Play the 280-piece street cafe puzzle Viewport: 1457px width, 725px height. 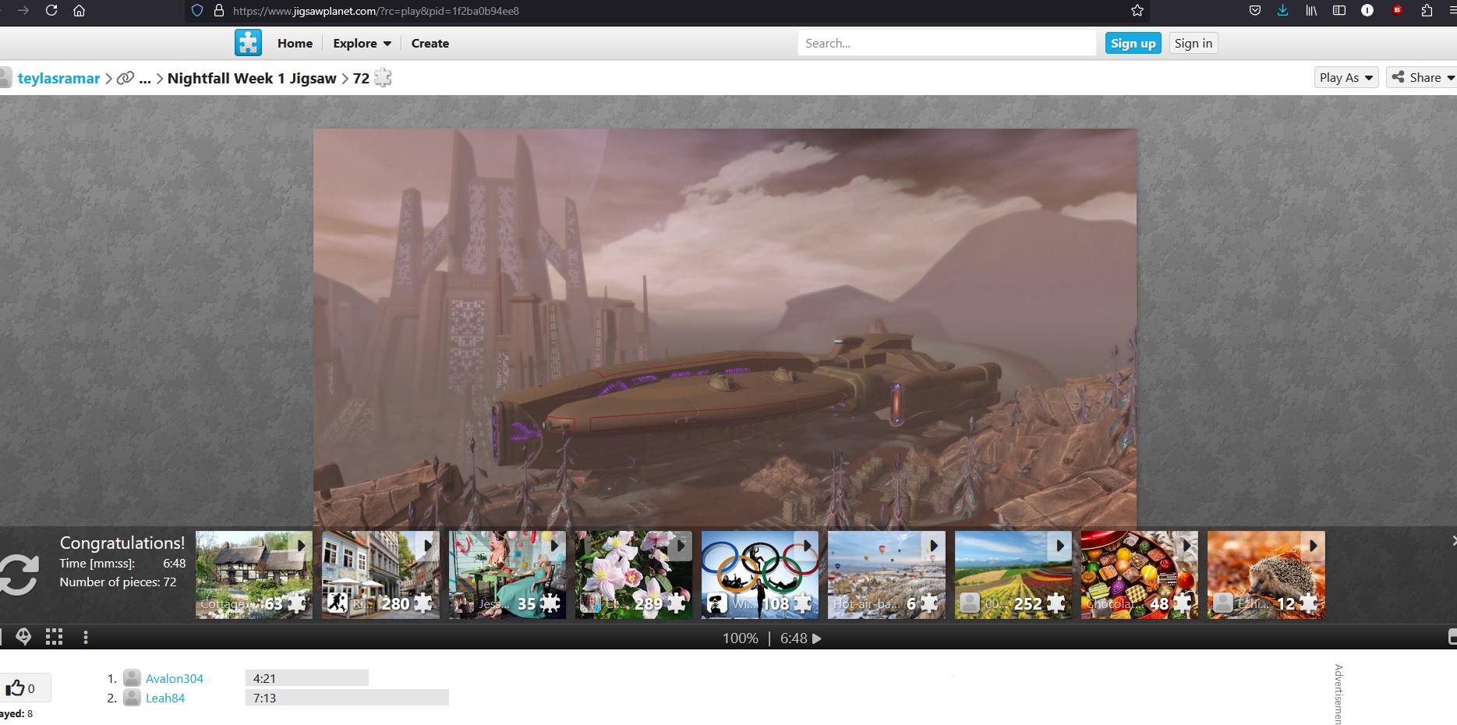click(380, 575)
